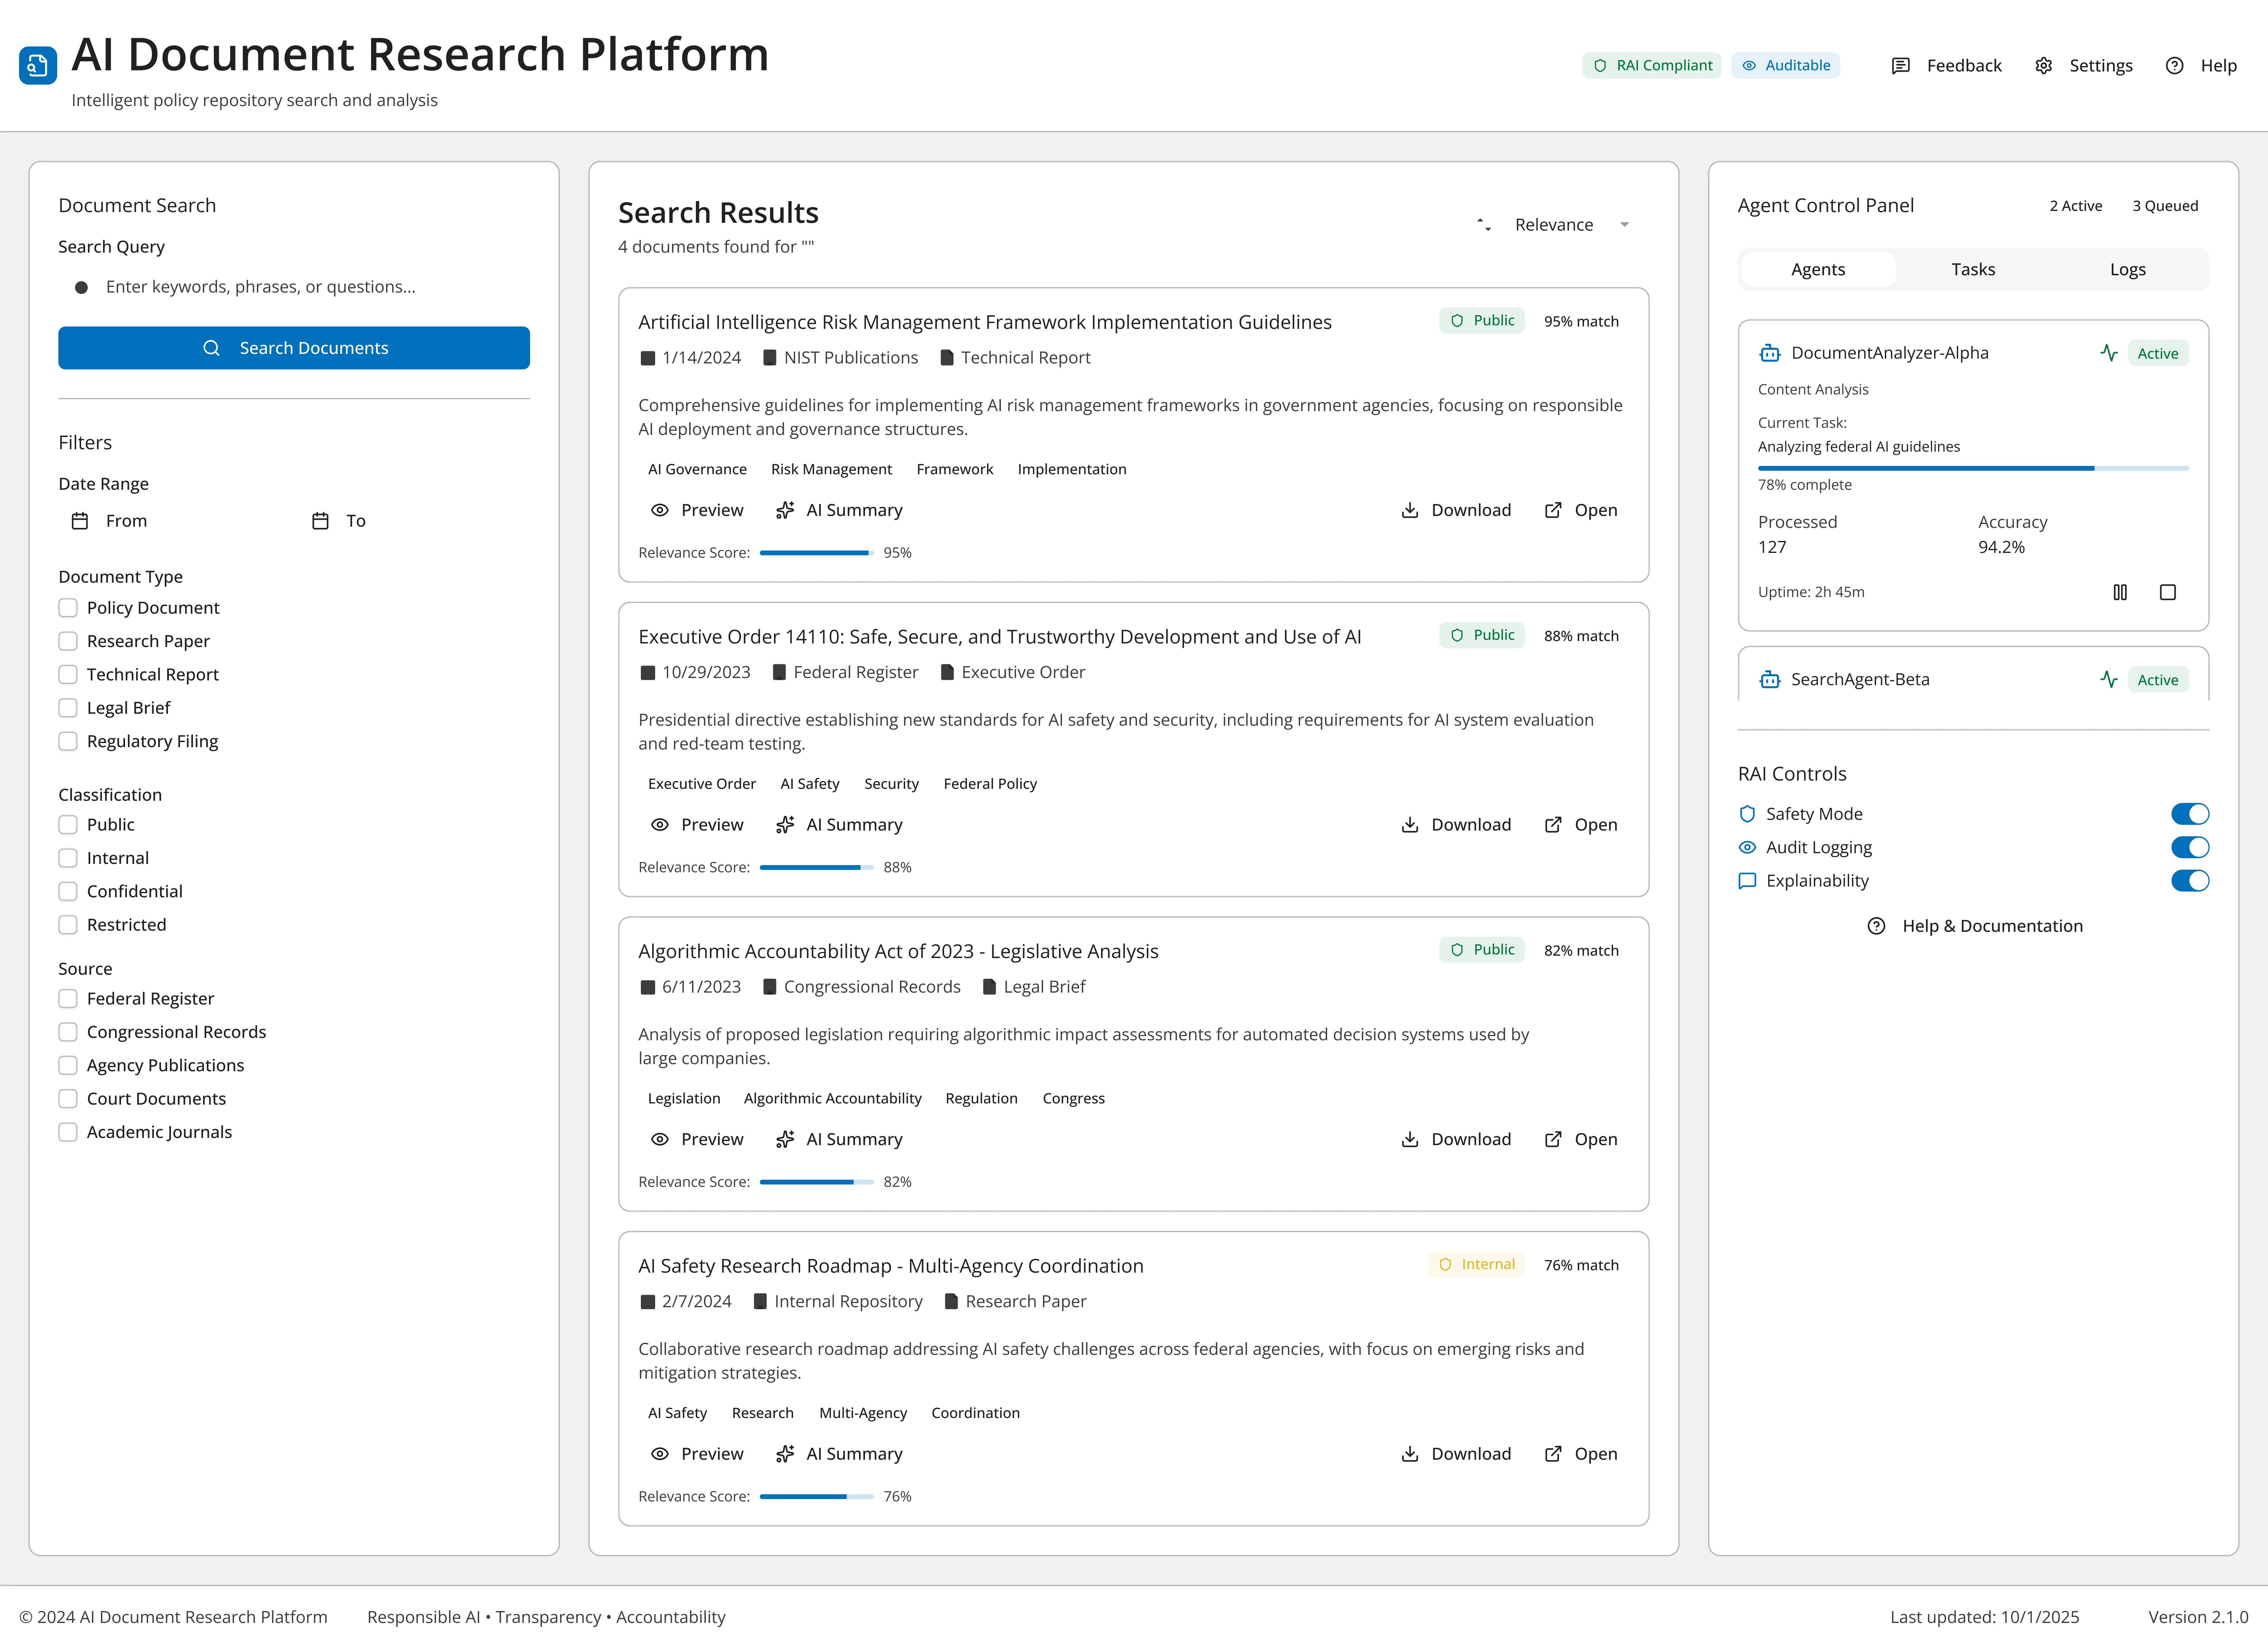Open the AI Safety Research Roadmap externally
Screen dimensions: 2268x1648
click(x=1581, y=1454)
